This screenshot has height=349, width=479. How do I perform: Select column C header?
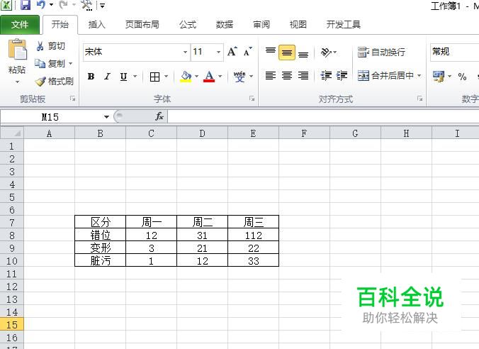pyautogui.click(x=151, y=133)
